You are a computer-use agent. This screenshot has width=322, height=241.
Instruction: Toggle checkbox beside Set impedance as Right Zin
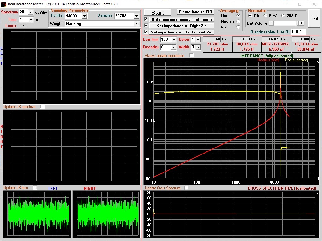(146, 26)
